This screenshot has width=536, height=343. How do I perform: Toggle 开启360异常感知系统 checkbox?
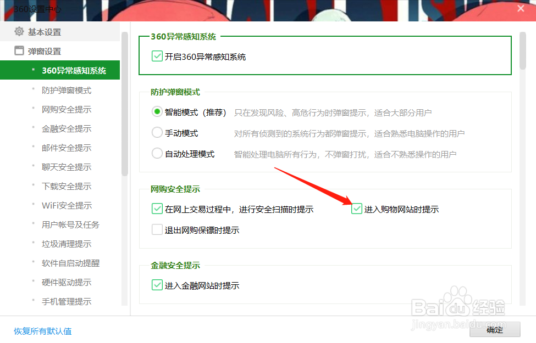(157, 56)
